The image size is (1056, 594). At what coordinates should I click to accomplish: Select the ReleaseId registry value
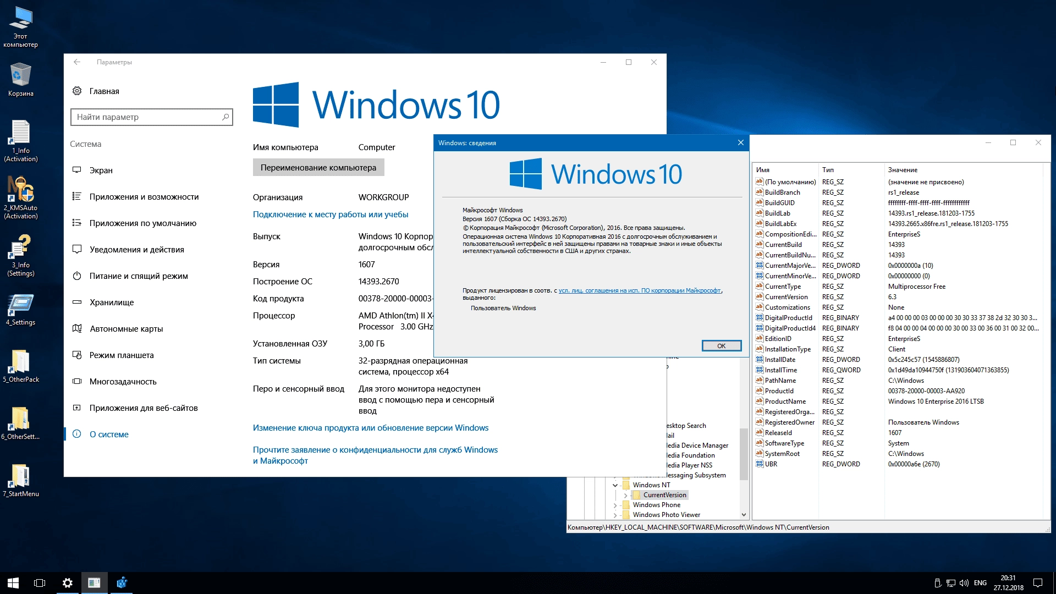tap(778, 433)
